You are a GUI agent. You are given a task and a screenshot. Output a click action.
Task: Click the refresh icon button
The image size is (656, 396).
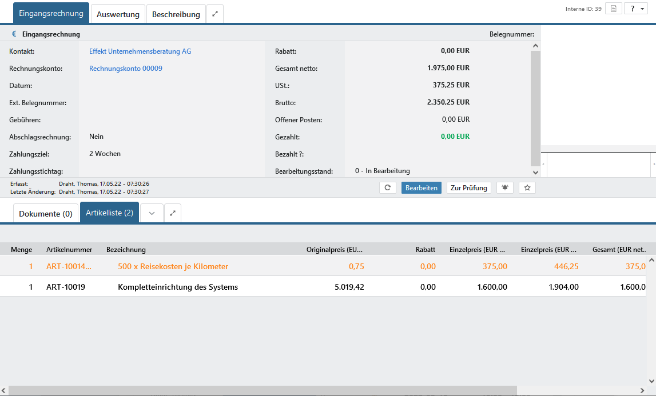point(388,187)
